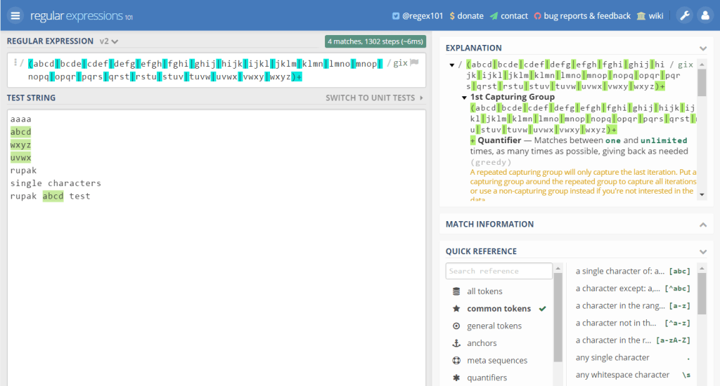Select the meta sequences category
The height and width of the screenshot is (386, 720).
pos(497,361)
